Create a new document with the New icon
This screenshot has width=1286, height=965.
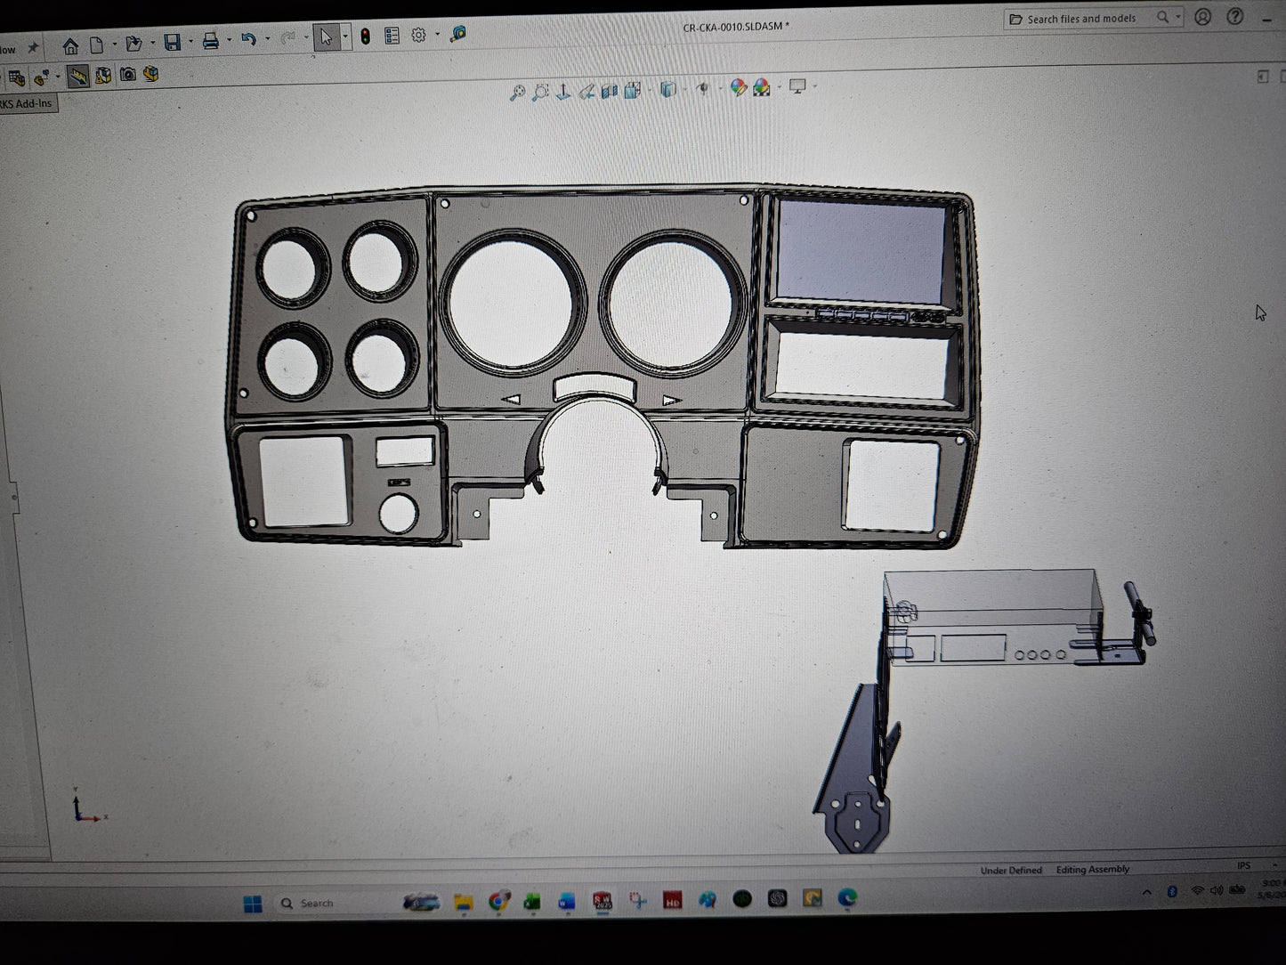click(97, 44)
